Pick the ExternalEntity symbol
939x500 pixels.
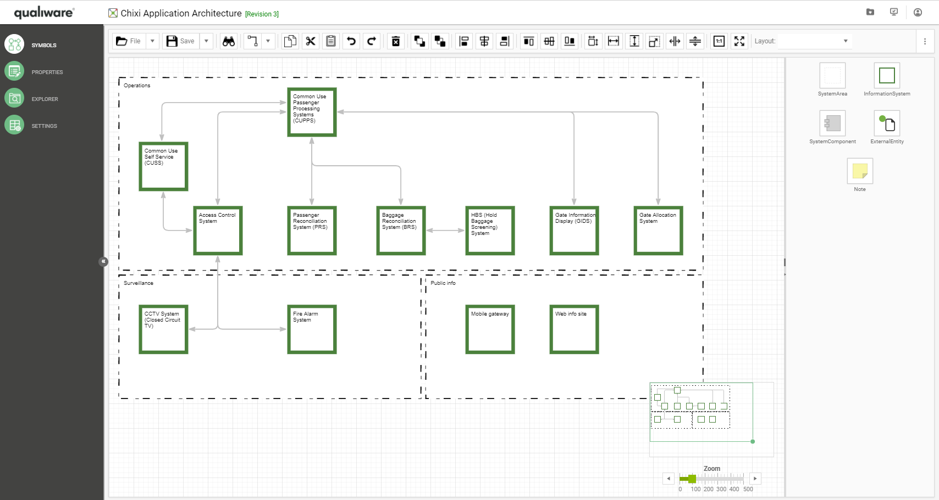coord(887,123)
